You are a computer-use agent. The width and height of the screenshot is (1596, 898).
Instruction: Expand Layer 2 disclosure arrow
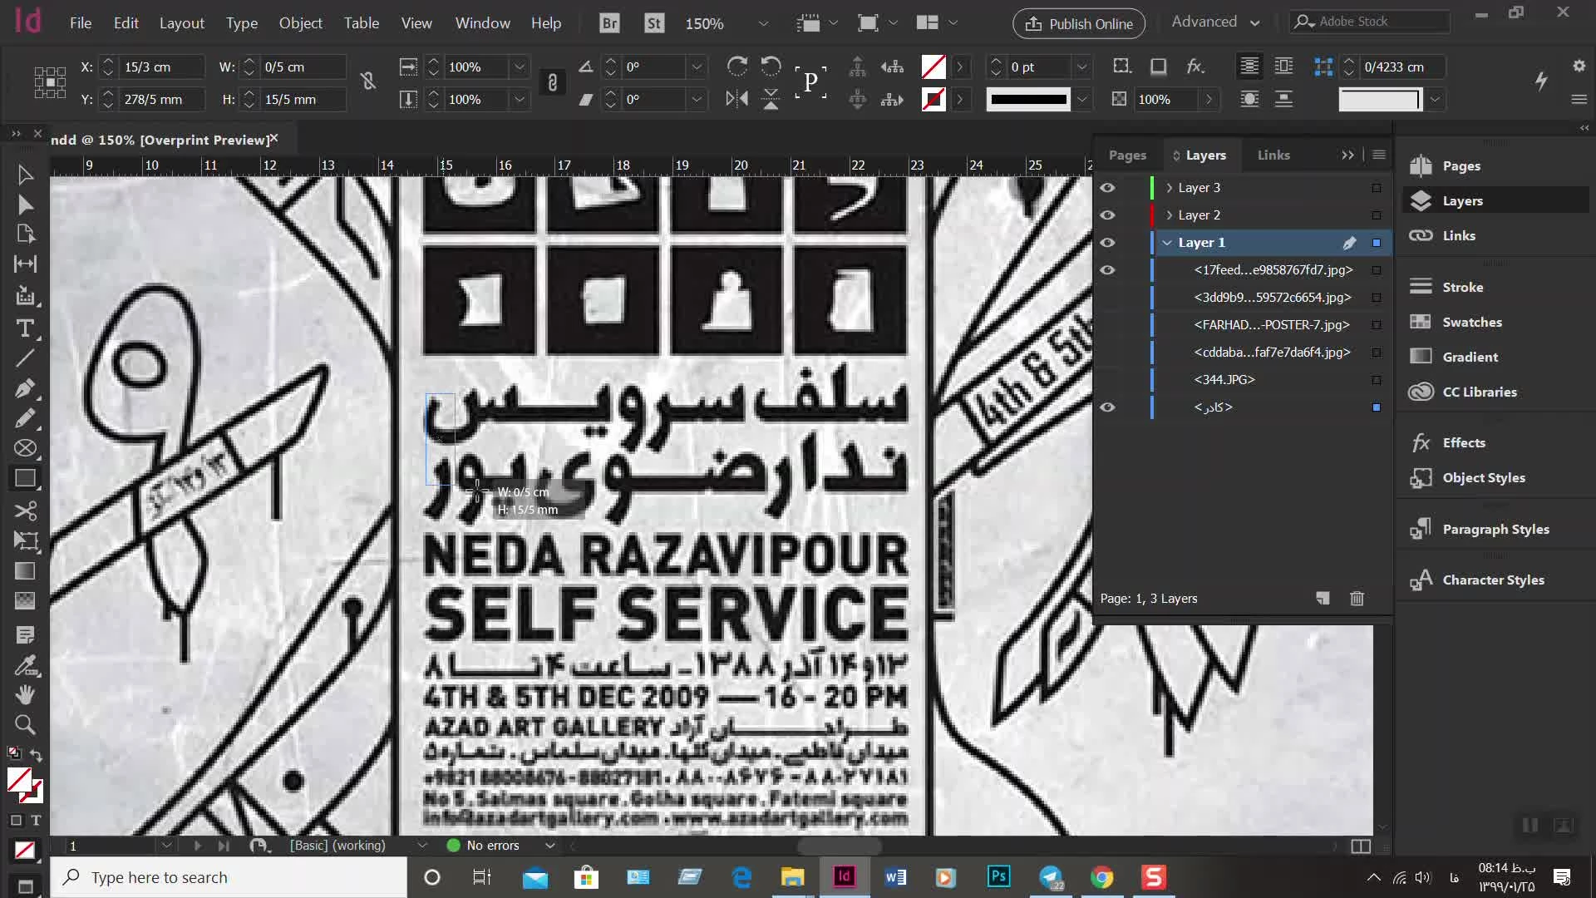[1170, 215]
